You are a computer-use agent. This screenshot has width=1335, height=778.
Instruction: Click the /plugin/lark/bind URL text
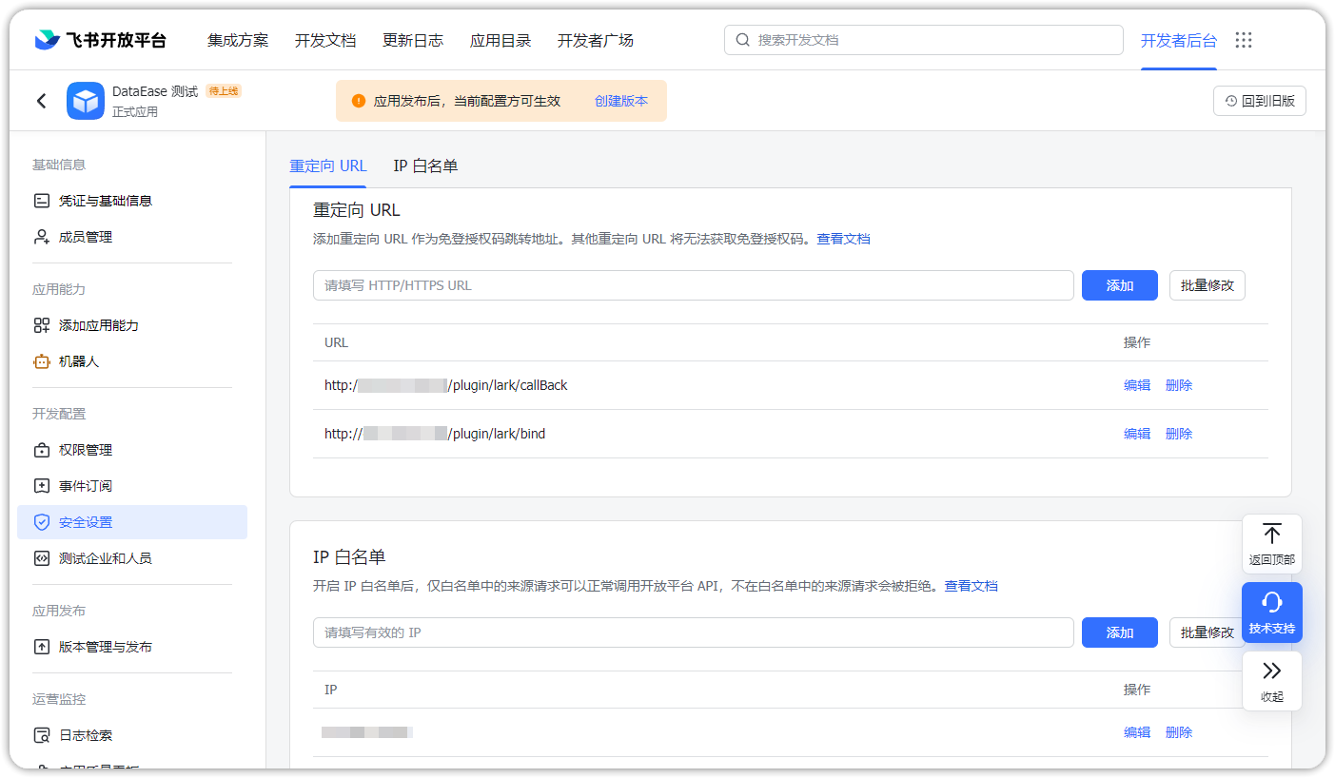point(435,434)
